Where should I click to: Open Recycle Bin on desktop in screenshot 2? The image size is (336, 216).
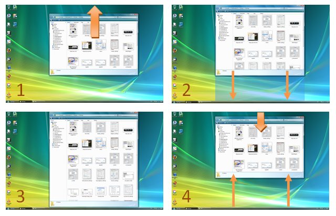pos(175,7)
